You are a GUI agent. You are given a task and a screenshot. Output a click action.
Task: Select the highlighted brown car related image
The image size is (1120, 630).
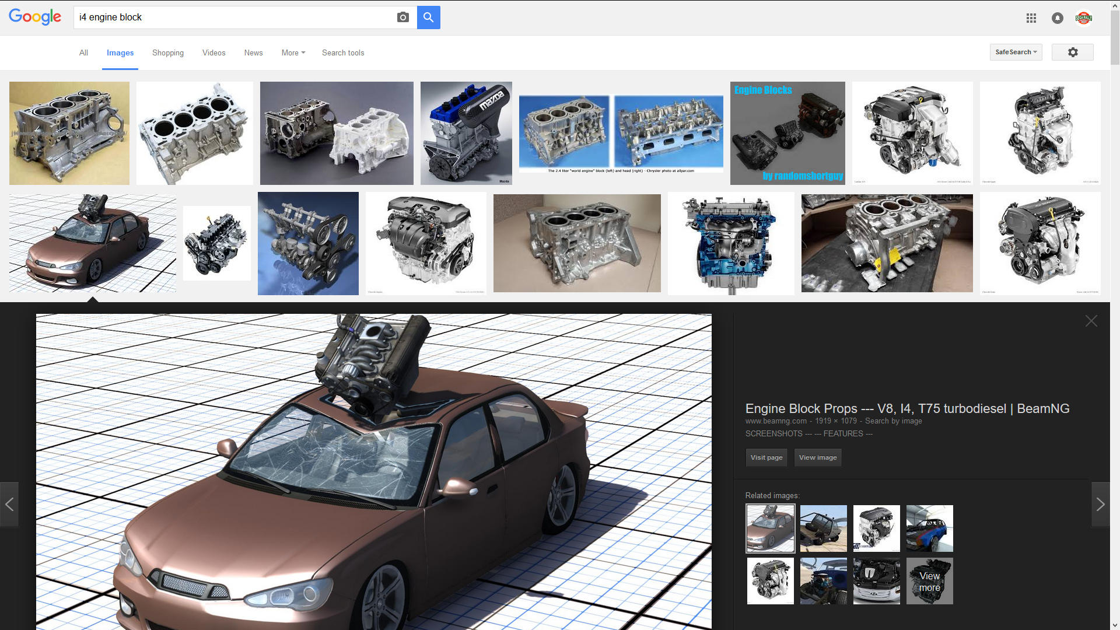coord(771,528)
